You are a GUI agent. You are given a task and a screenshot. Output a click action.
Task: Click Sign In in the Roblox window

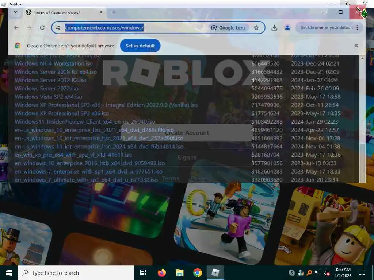(x=187, y=157)
